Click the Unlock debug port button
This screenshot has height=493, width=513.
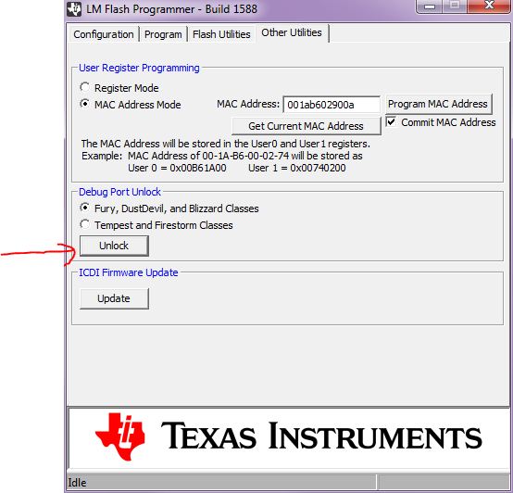(x=114, y=246)
